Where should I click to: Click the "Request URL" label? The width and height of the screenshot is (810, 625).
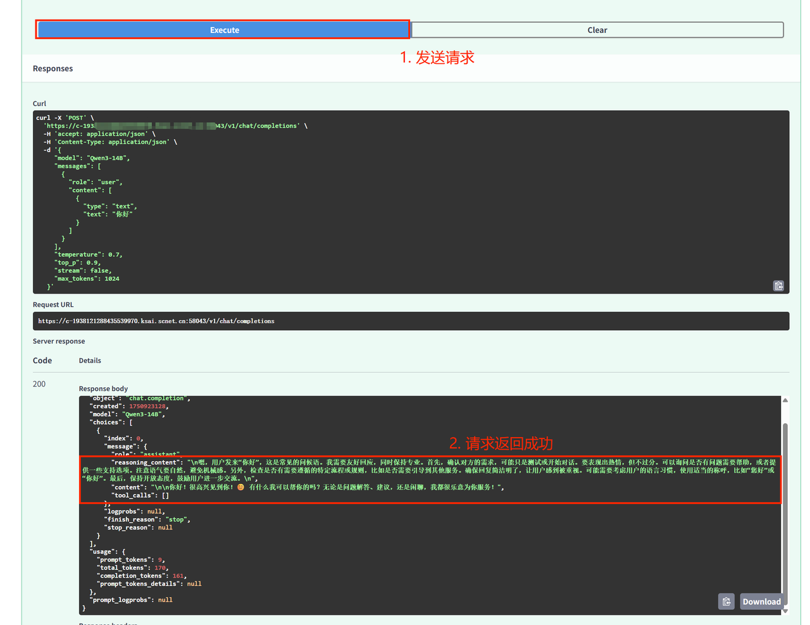click(53, 304)
